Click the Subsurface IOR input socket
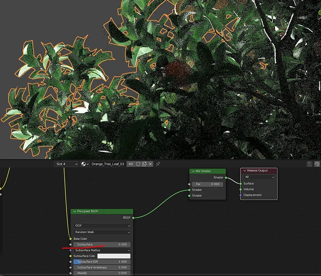 (x=70, y=262)
